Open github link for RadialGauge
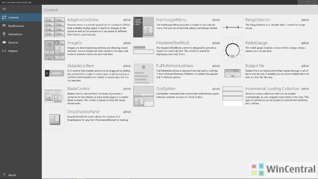The width and height of the screenshot is (318, 179). (305, 42)
